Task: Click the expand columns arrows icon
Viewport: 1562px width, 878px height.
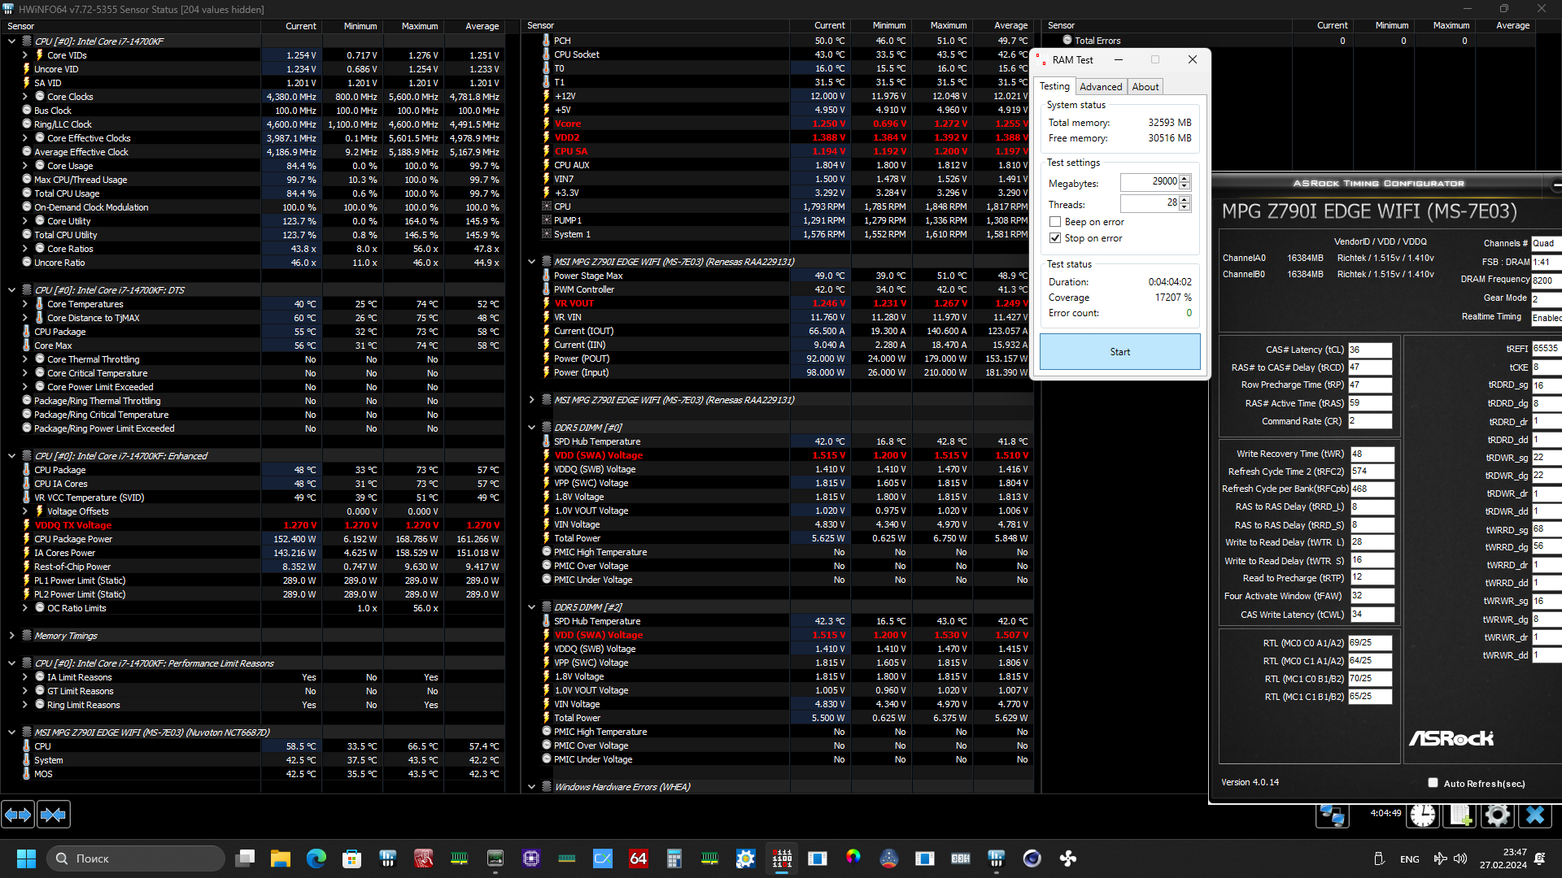Action: click(18, 815)
